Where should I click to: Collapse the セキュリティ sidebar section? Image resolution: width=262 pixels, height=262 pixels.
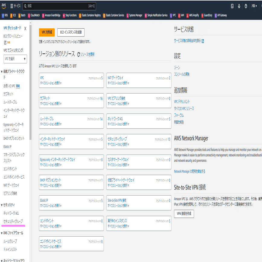pyautogui.click(x=2, y=205)
